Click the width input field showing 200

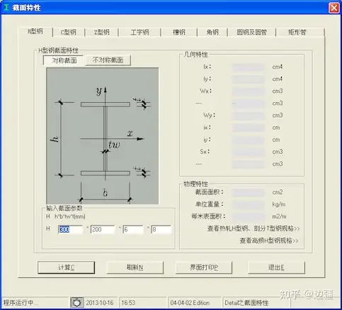click(x=103, y=229)
